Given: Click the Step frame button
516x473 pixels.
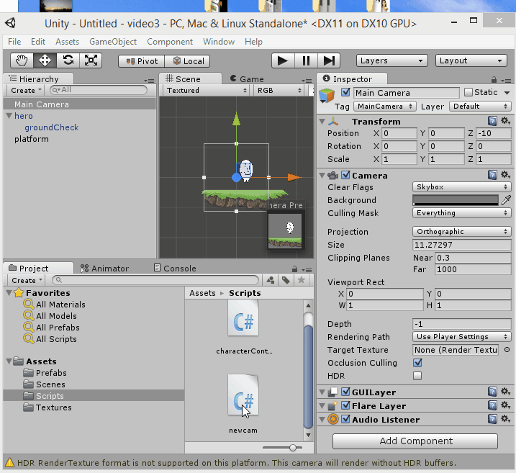Looking at the screenshot, I should tap(329, 61).
